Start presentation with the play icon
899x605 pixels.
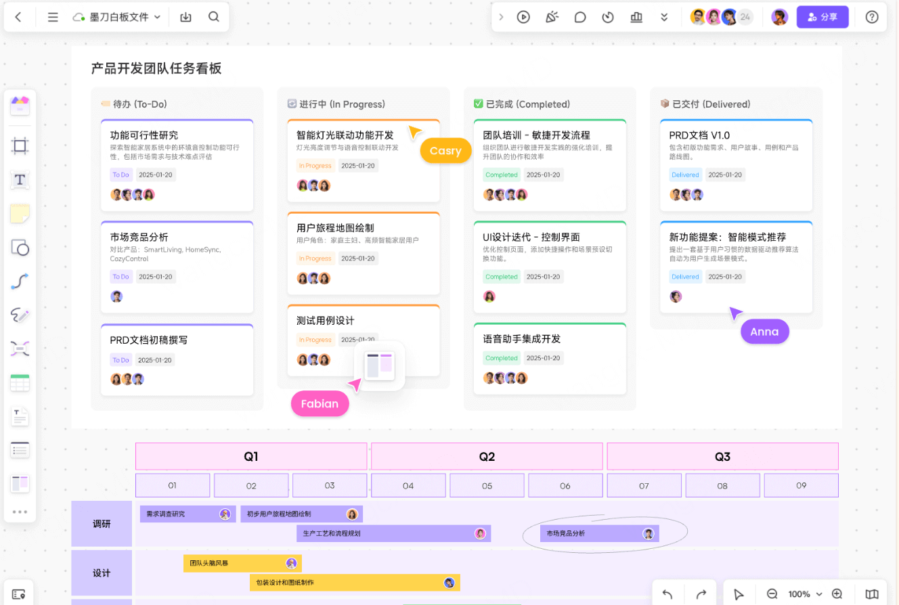[523, 17]
